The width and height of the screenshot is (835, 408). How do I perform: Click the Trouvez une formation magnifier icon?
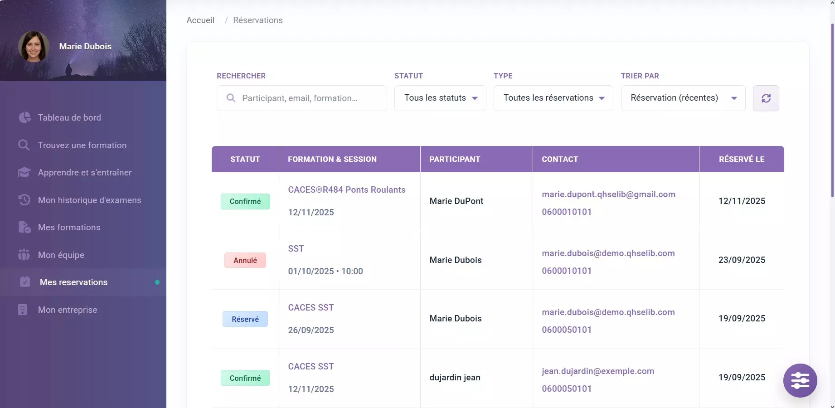click(24, 145)
